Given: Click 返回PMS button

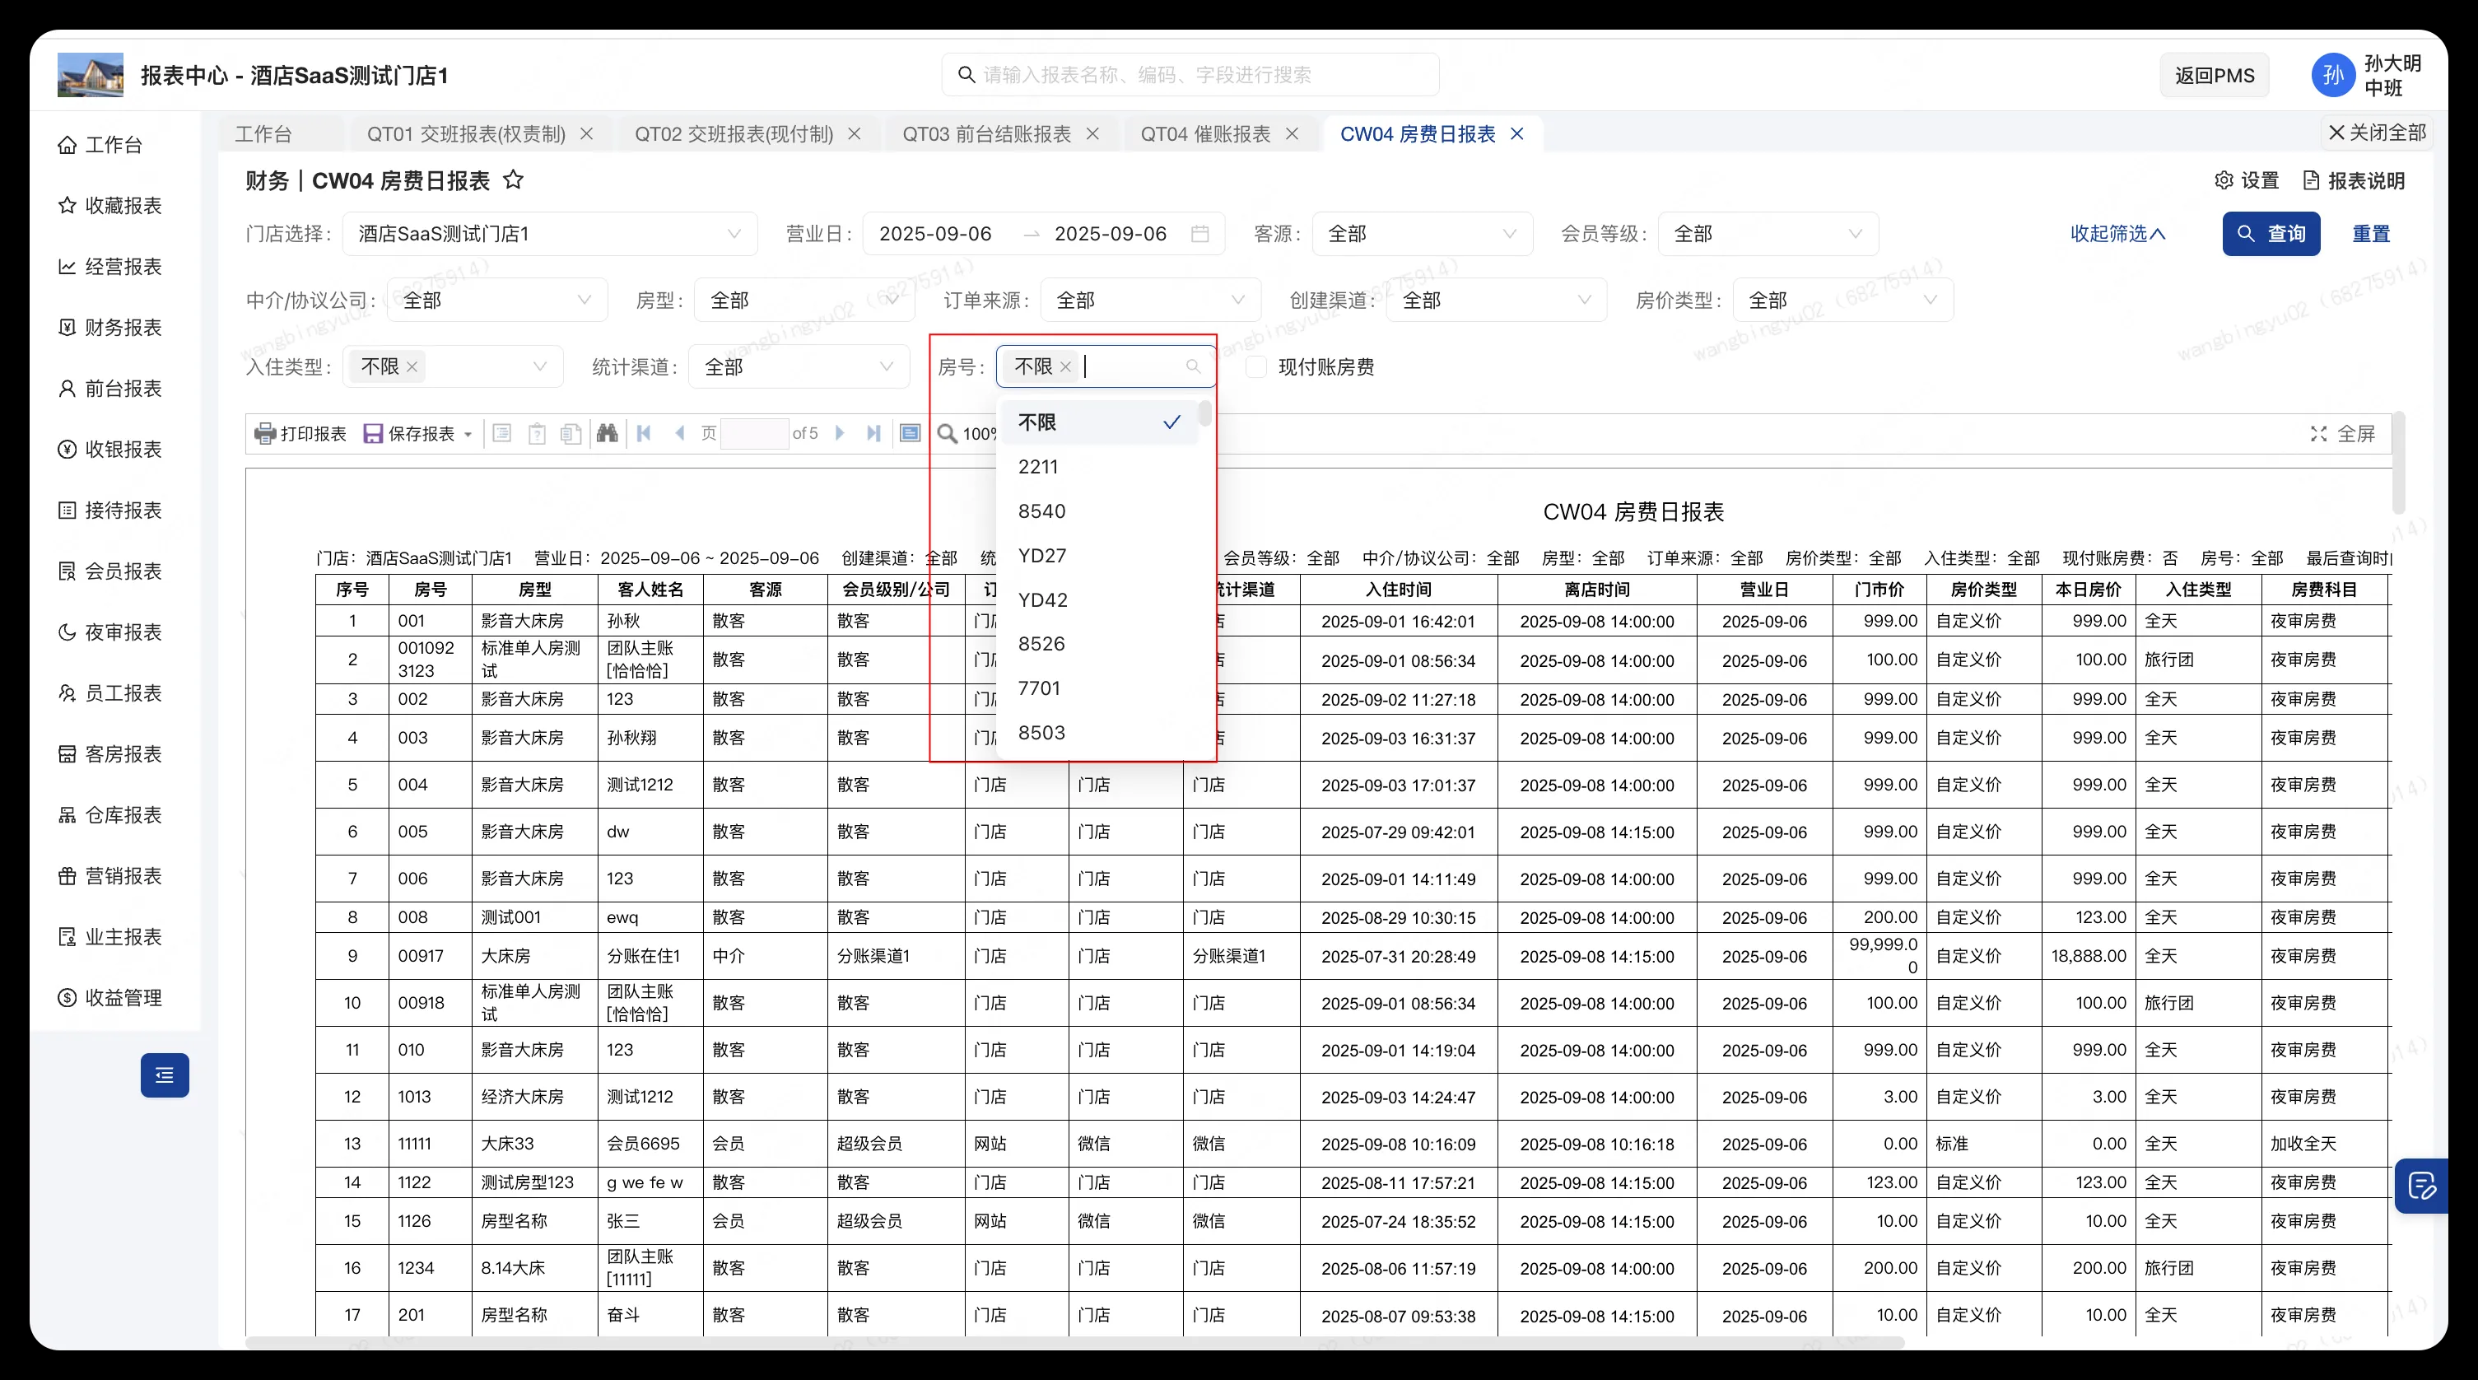Looking at the screenshot, I should coord(2215,75).
